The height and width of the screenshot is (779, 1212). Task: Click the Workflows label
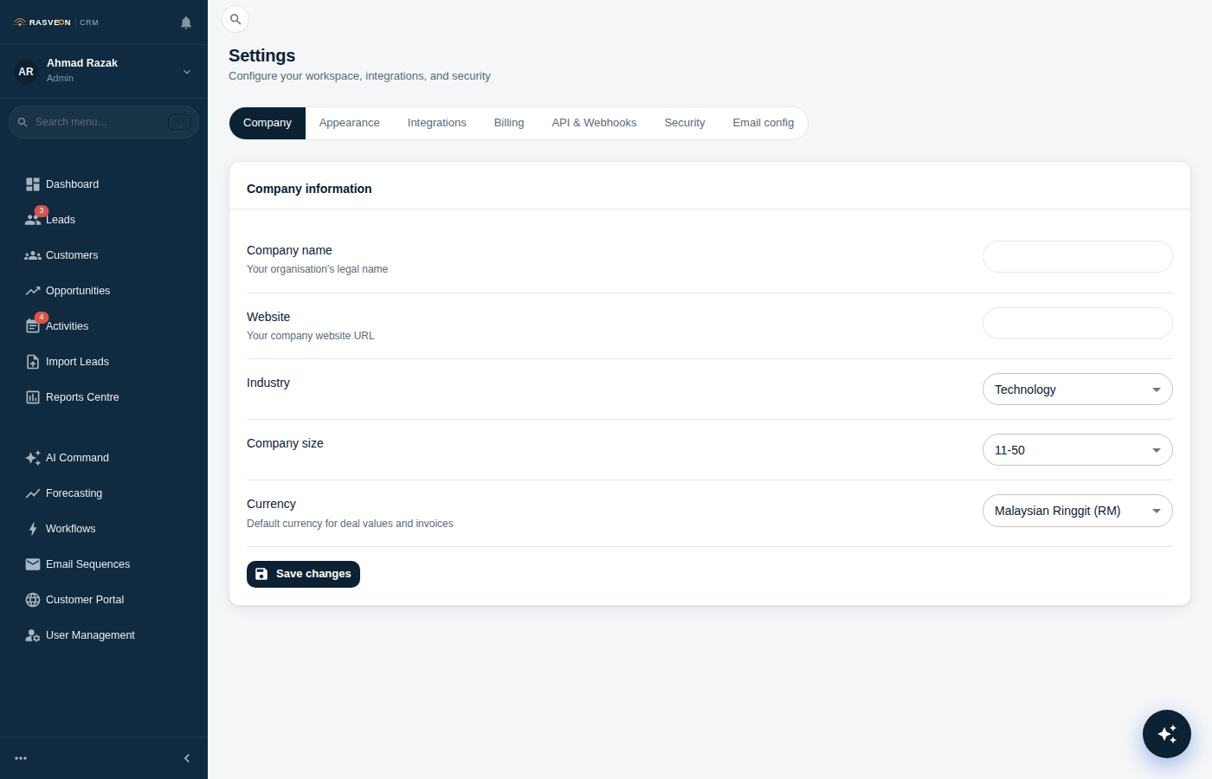(71, 529)
